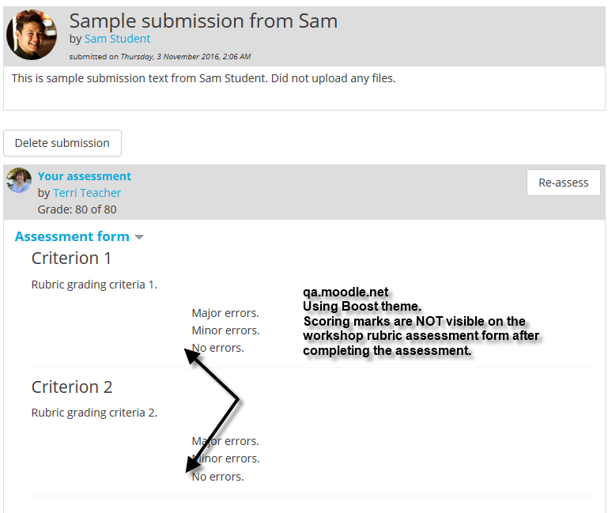Select the Criterion 1 heading
The image size is (608, 513).
(x=71, y=258)
